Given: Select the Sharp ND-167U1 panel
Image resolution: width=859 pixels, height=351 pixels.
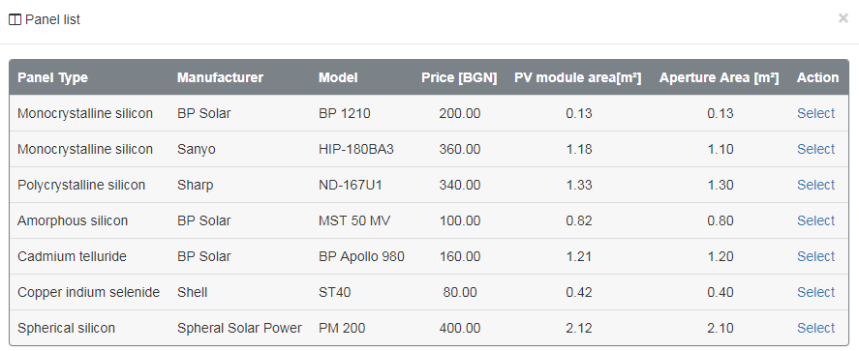Looking at the screenshot, I should (x=815, y=185).
